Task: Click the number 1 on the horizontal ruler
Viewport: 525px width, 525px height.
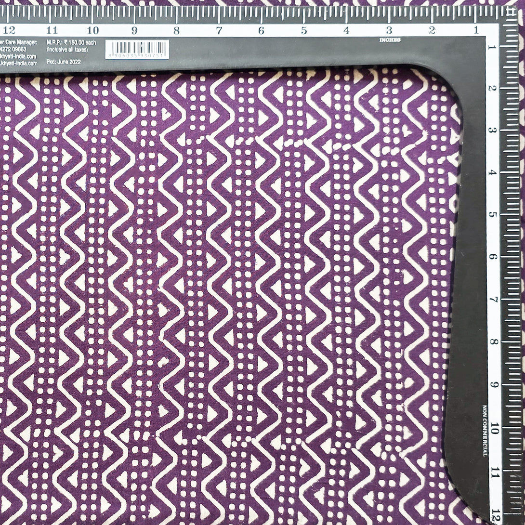Action: [475, 30]
